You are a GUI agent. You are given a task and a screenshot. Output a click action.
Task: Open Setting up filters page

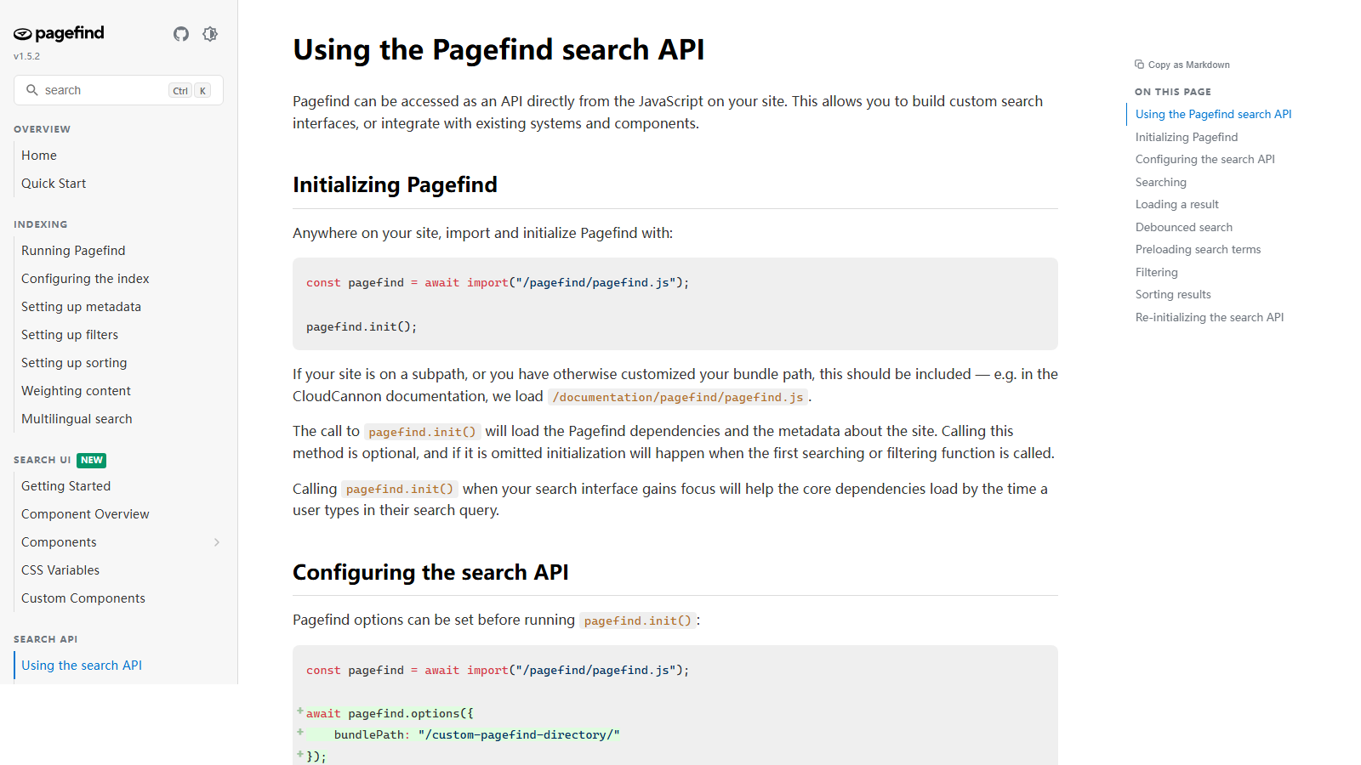[x=70, y=335]
